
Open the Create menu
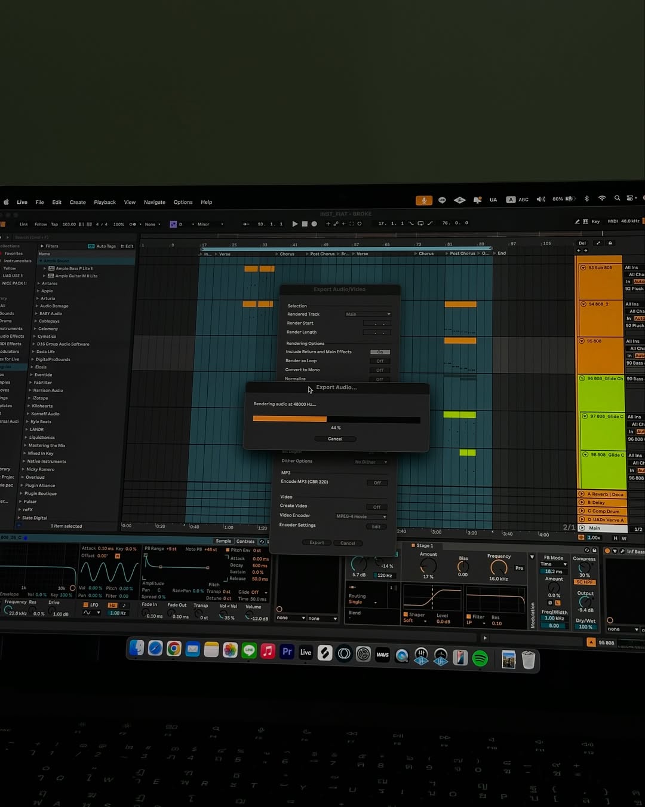click(x=78, y=202)
